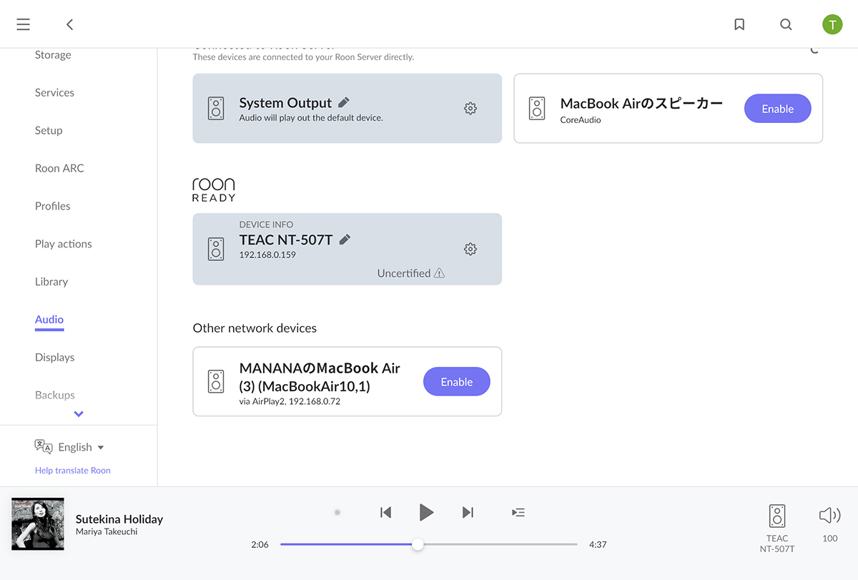The width and height of the screenshot is (858, 580).
Task: Adjust volume via speaker icon
Action: tap(829, 516)
